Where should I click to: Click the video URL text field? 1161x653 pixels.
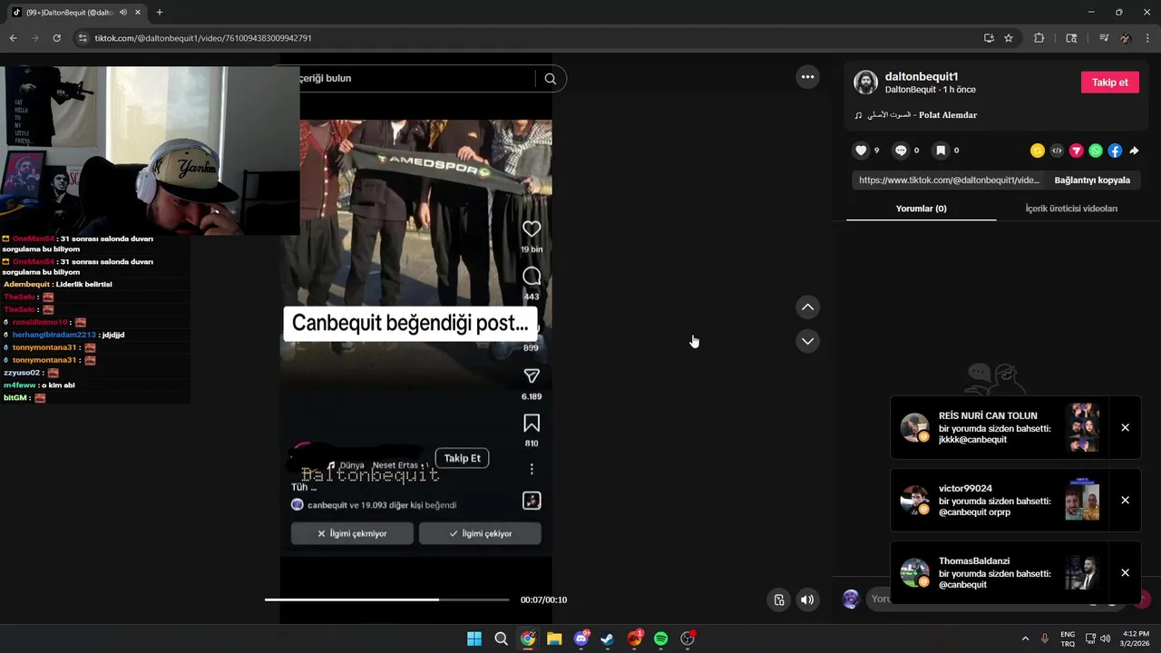point(950,180)
